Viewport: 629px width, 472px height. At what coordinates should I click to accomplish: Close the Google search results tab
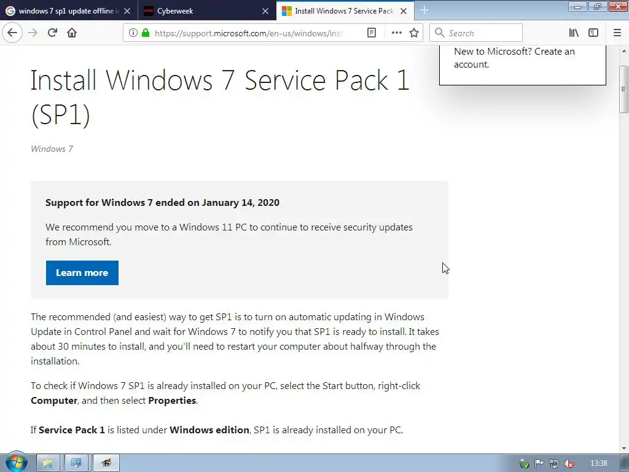127,11
